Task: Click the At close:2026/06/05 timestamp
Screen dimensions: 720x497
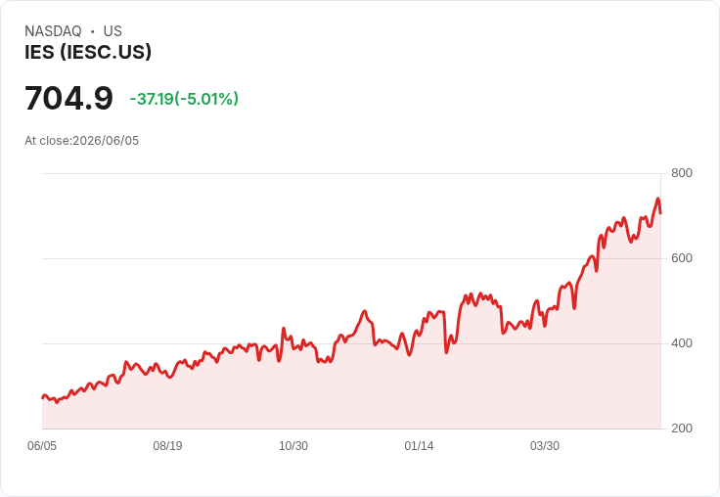Action: [82, 141]
